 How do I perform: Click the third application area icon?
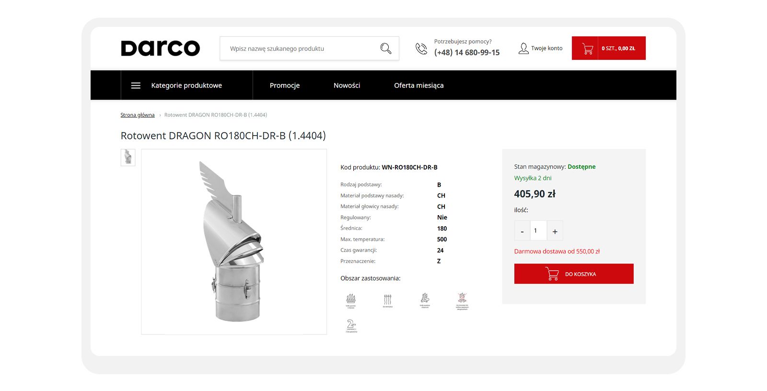pos(425,300)
